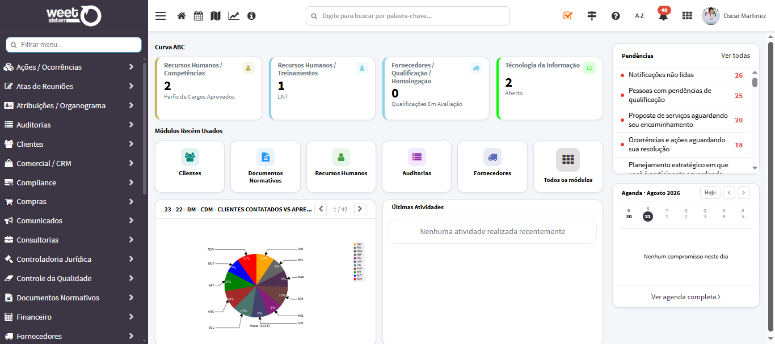Open the line chart icon in toolbar
The height and width of the screenshot is (344, 775).
point(234,16)
